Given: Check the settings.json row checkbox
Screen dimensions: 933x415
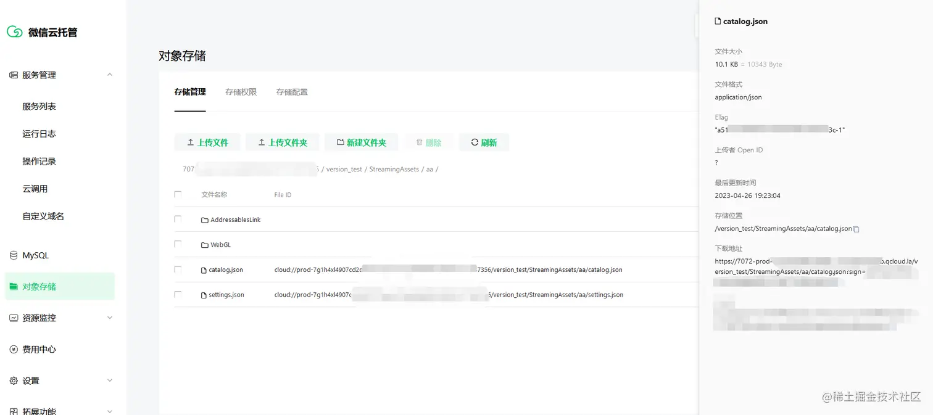Looking at the screenshot, I should tap(178, 295).
